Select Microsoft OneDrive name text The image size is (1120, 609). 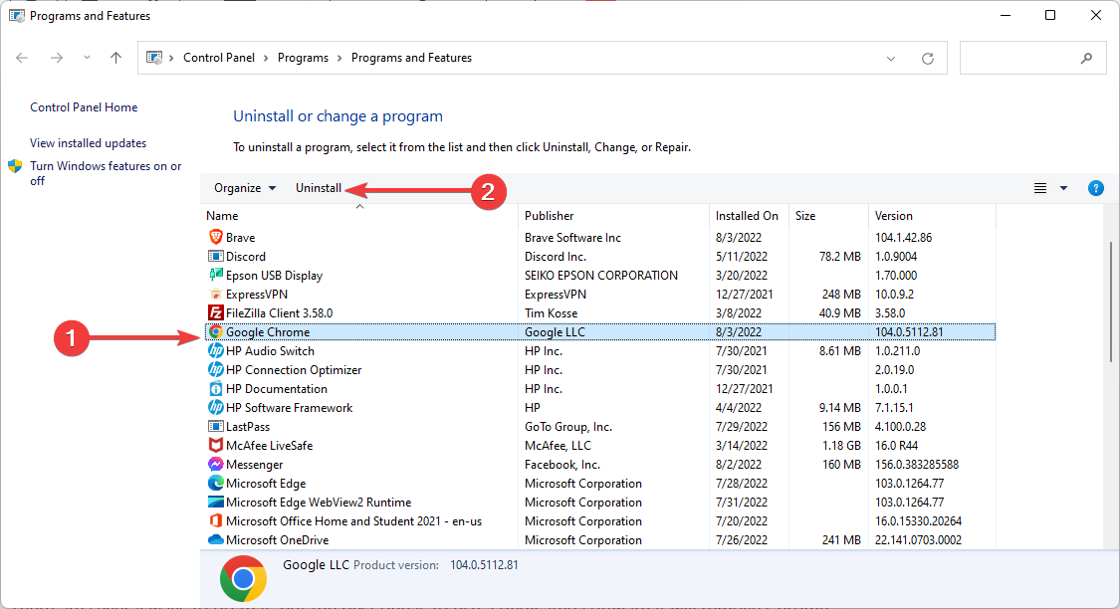pos(277,539)
